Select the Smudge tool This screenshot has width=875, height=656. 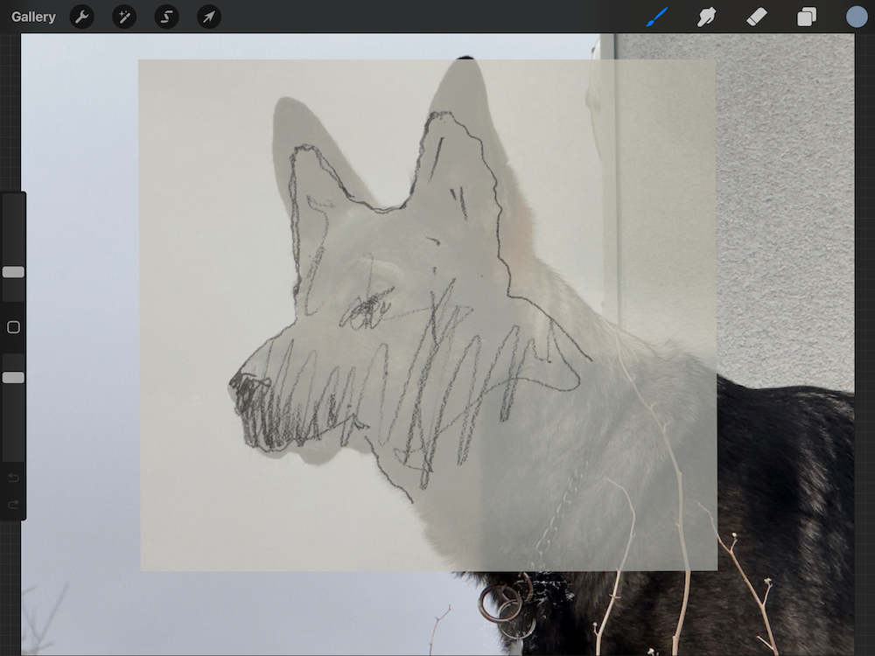click(706, 17)
